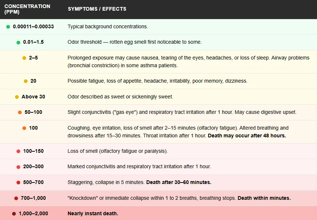
Task: Click the yellow dot next to 20
Action: (26, 81)
